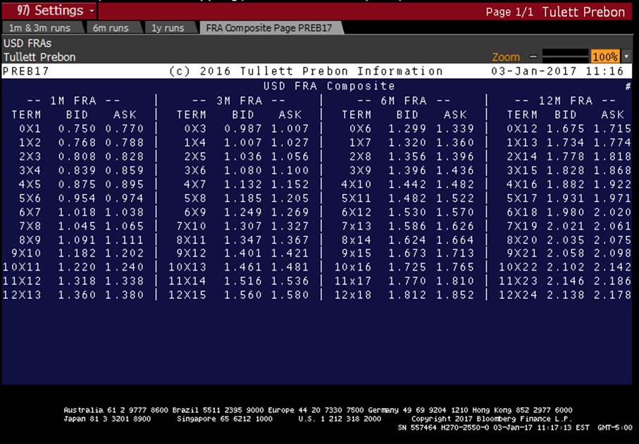Select the FRA Composite Page PREB17 tab
Image resolution: width=639 pixels, height=444 pixels.
point(269,27)
